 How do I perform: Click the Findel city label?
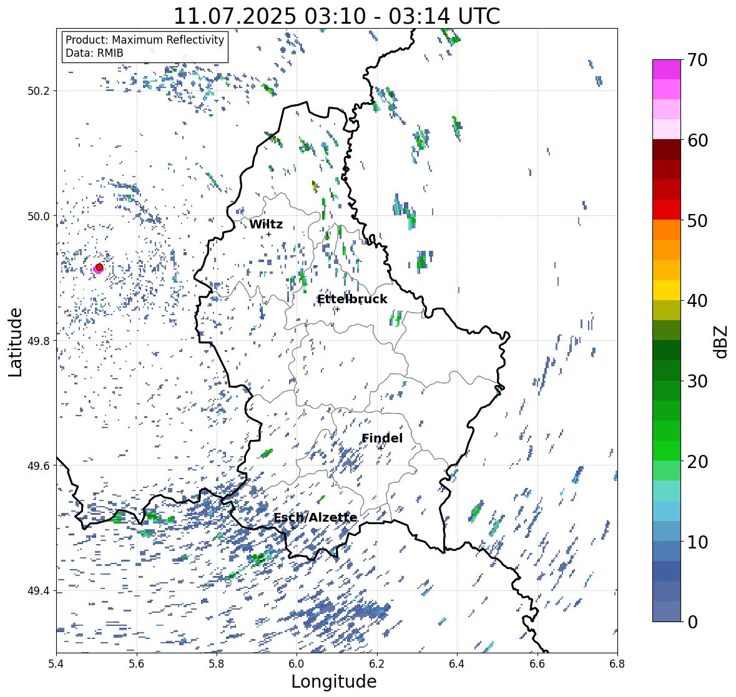point(382,438)
